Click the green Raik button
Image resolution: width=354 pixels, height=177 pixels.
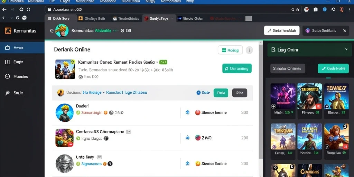click(221, 93)
